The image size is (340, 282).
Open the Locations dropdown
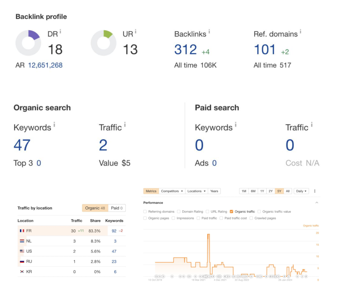click(197, 191)
